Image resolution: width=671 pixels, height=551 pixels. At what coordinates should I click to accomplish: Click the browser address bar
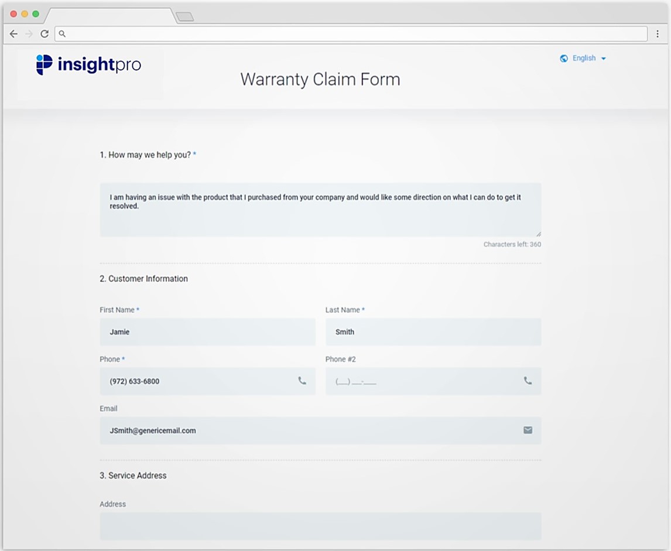pos(351,34)
